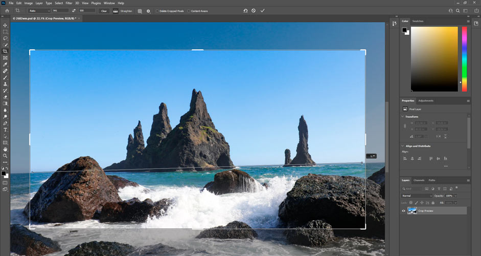Flip horizontal in the Transform section
This screenshot has width=481, height=256.
439,137
